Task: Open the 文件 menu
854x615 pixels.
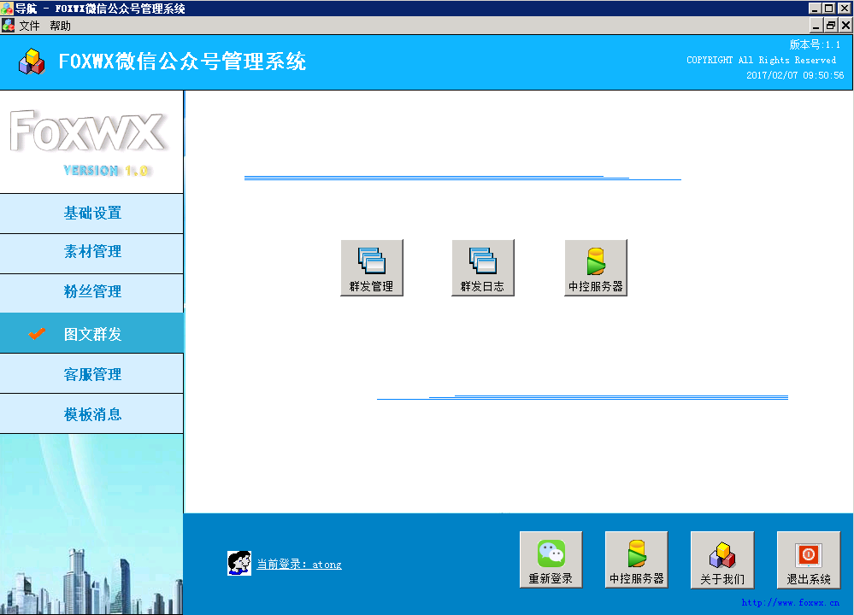Action: (x=29, y=26)
